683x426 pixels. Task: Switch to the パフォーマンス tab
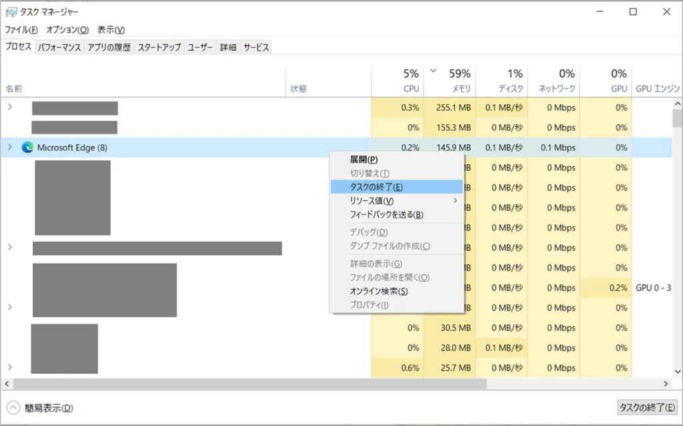[x=59, y=47]
